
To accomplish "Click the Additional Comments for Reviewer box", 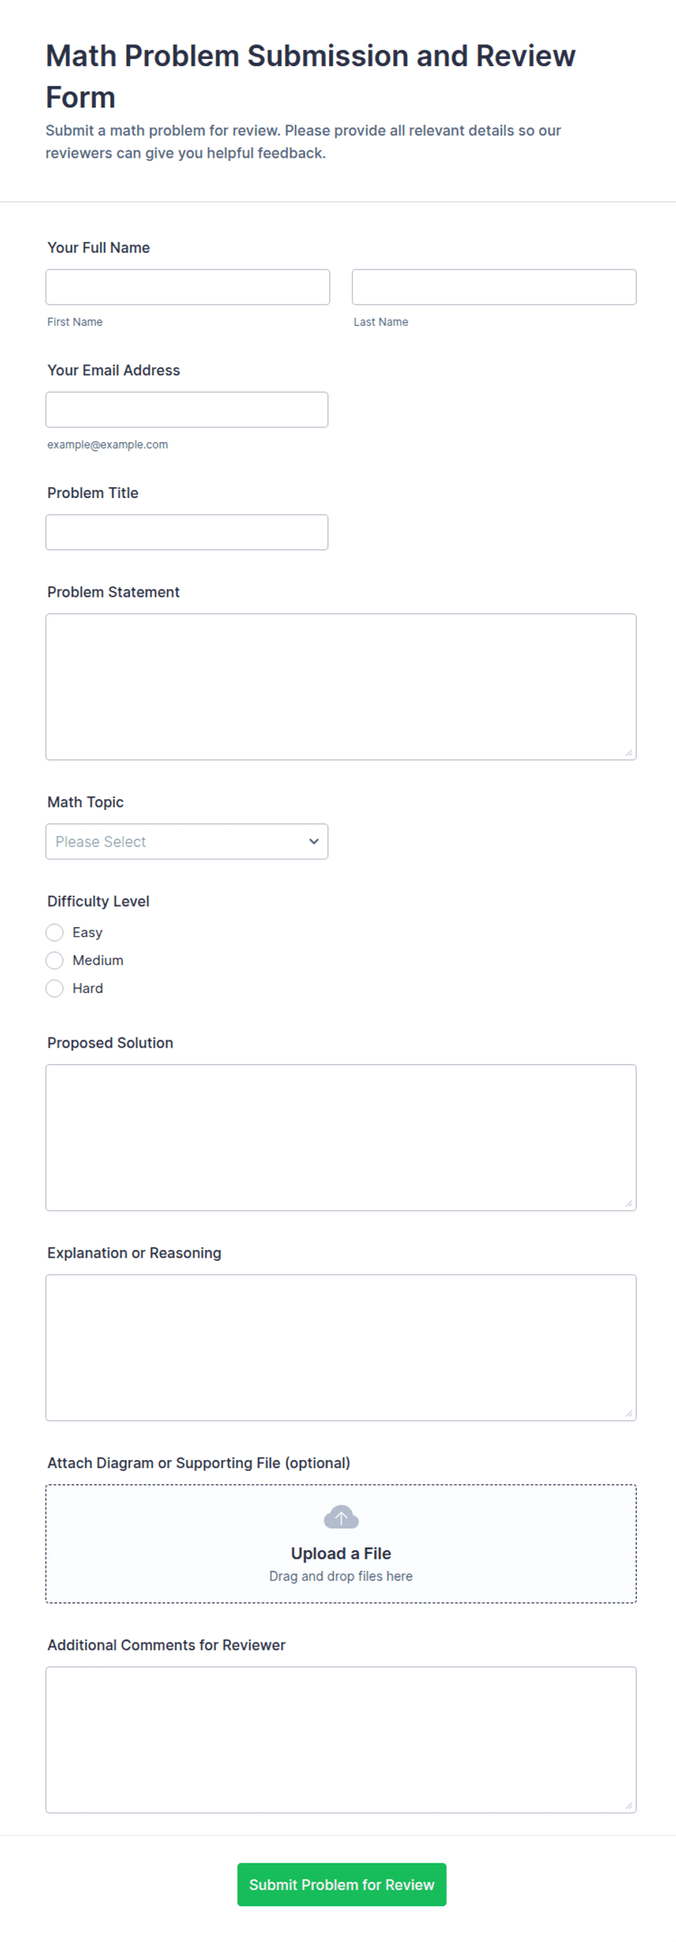I will click(x=341, y=1740).
